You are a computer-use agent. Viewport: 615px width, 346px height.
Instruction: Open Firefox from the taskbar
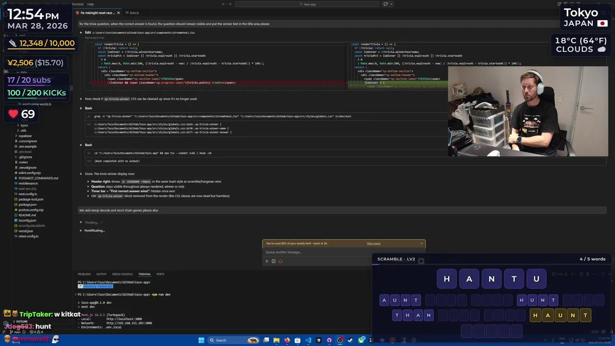pyautogui.click(x=287, y=340)
